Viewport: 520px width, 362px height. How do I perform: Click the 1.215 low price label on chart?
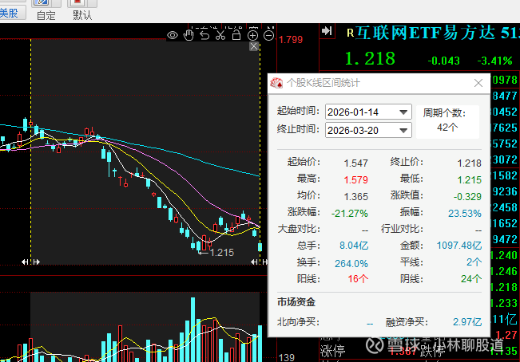pos(222,253)
